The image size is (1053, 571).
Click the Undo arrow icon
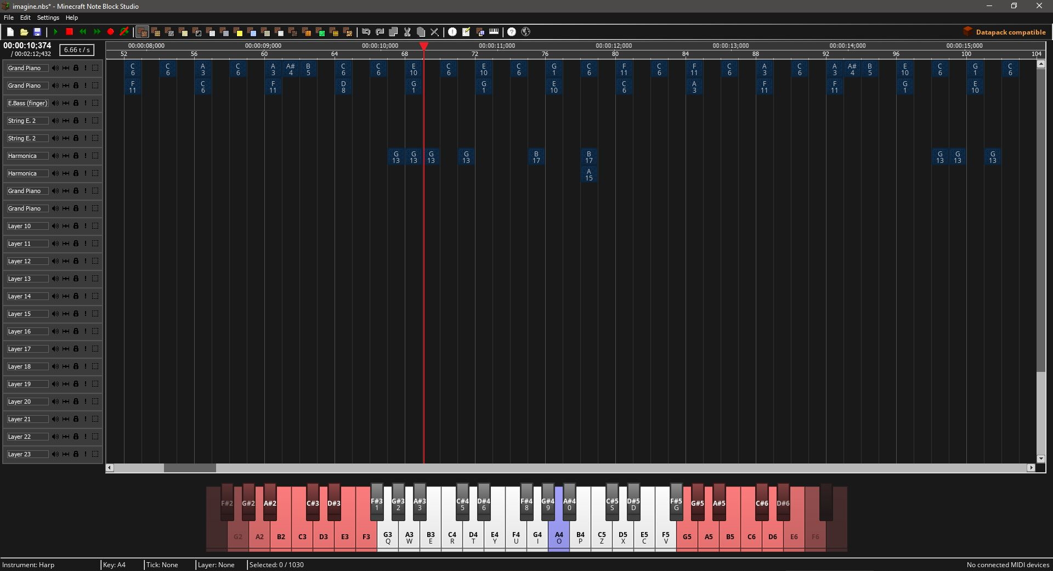click(x=366, y=32)
